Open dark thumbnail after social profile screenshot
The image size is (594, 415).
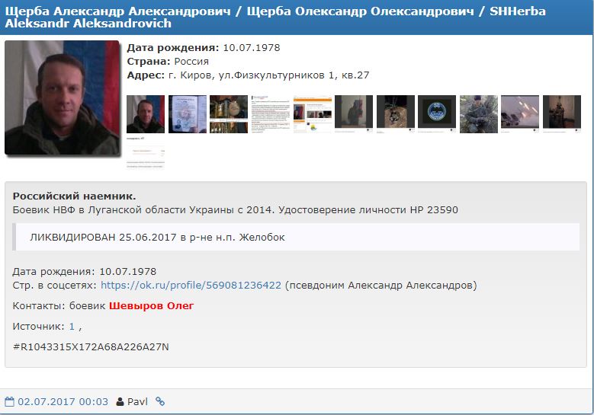(x=354, y=114)
